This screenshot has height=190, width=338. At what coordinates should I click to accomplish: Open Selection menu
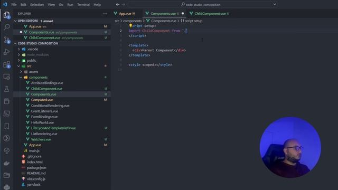tap(37, 5)
